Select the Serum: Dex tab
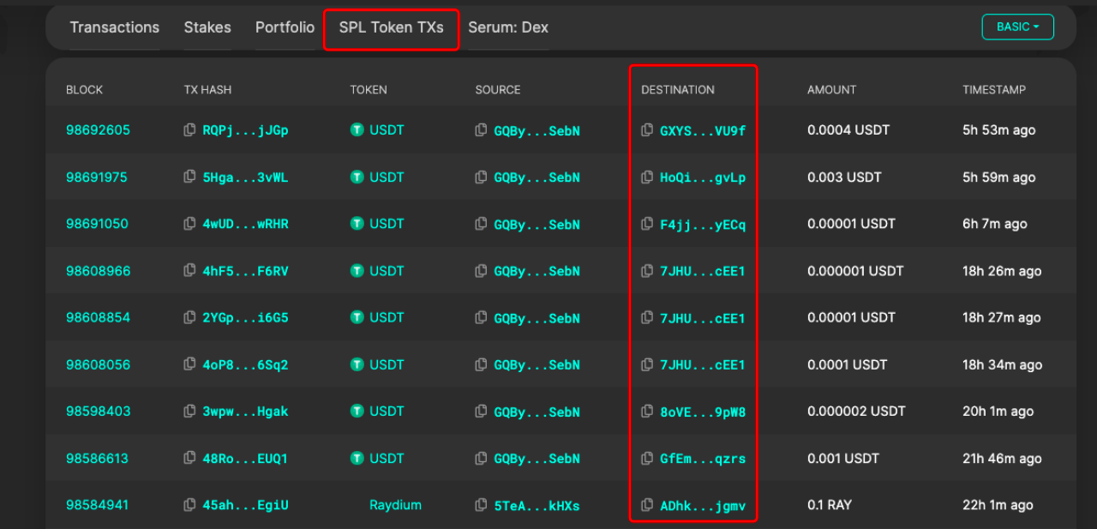 508,27
